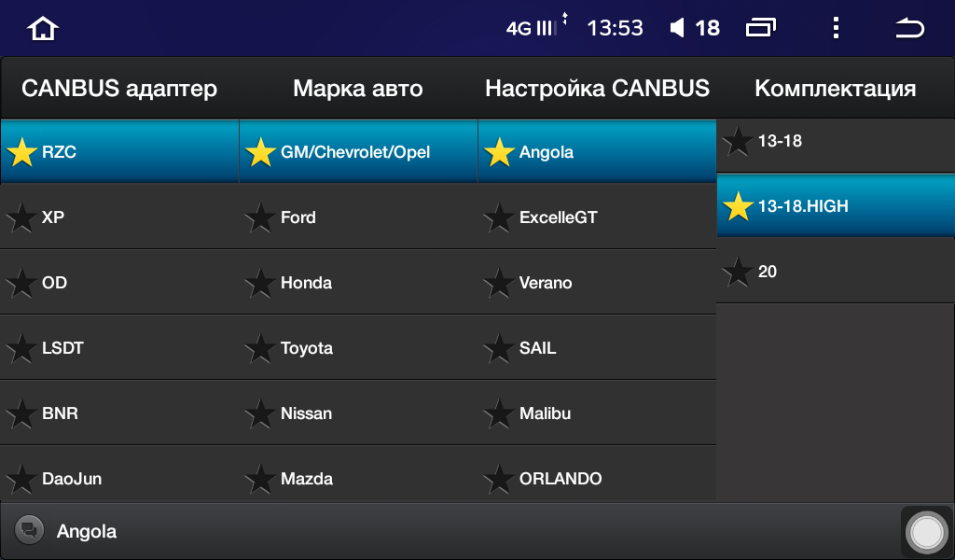This screenshot has width=955, height=560.
Task: Tap the volume speaker icon
Action: (677, 27)
